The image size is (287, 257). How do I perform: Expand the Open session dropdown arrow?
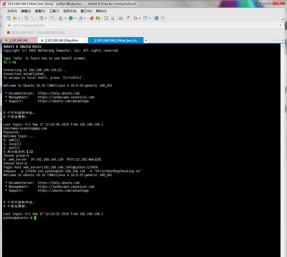19,18
